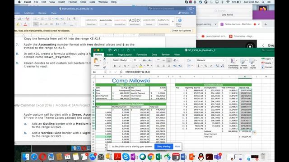Image resolution: width=289 pixels, height=162 pixels.
Task: Click Hide on the sharing notification
Action: [177, 146]
